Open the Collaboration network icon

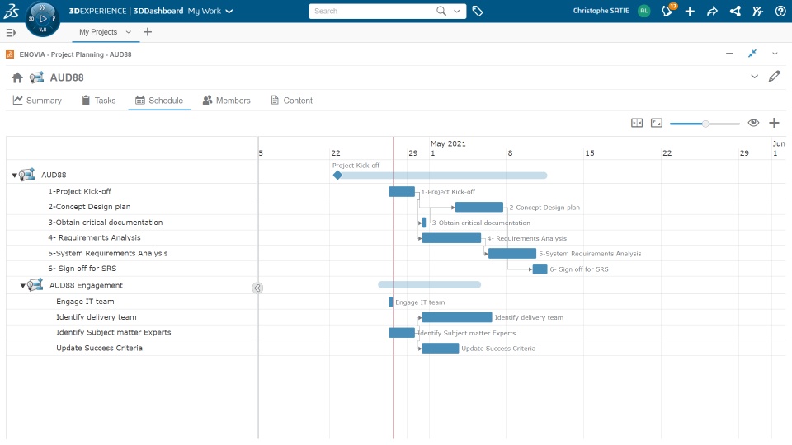[735, 11]
